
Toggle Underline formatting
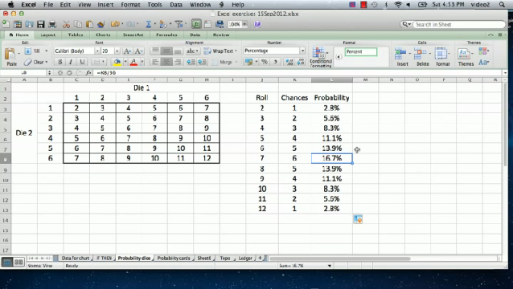[82, 62]
